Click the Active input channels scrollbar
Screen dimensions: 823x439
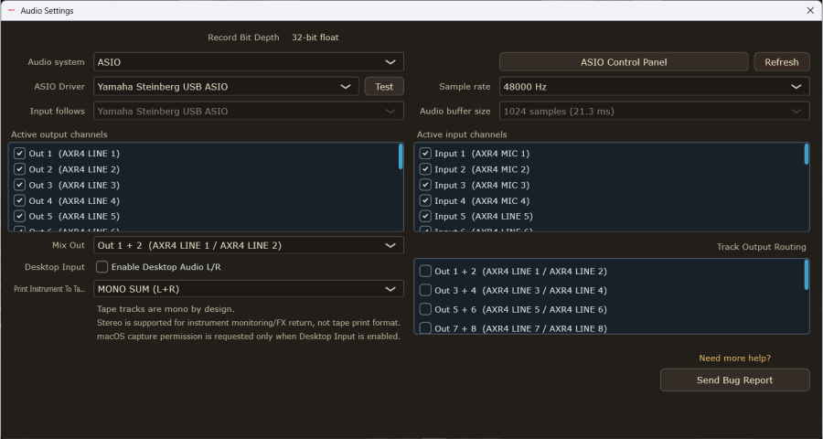(x=807, y=155)
